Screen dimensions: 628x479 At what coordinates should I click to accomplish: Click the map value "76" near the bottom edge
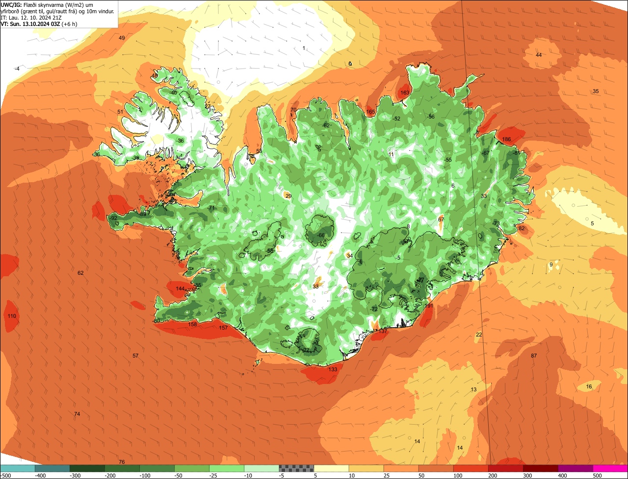[122, 462]
